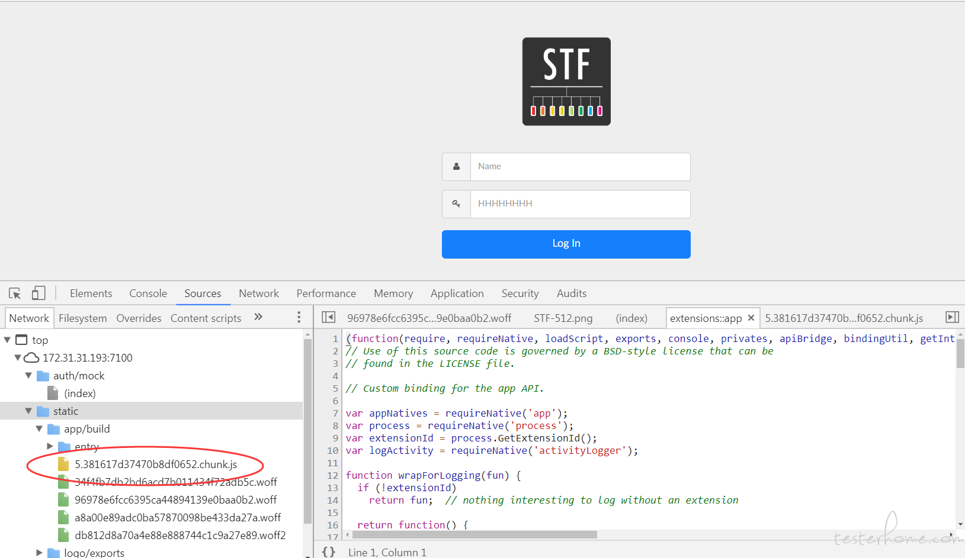
Task: Click "Line 1, Column 1" status text
Action: pos(387,552)
